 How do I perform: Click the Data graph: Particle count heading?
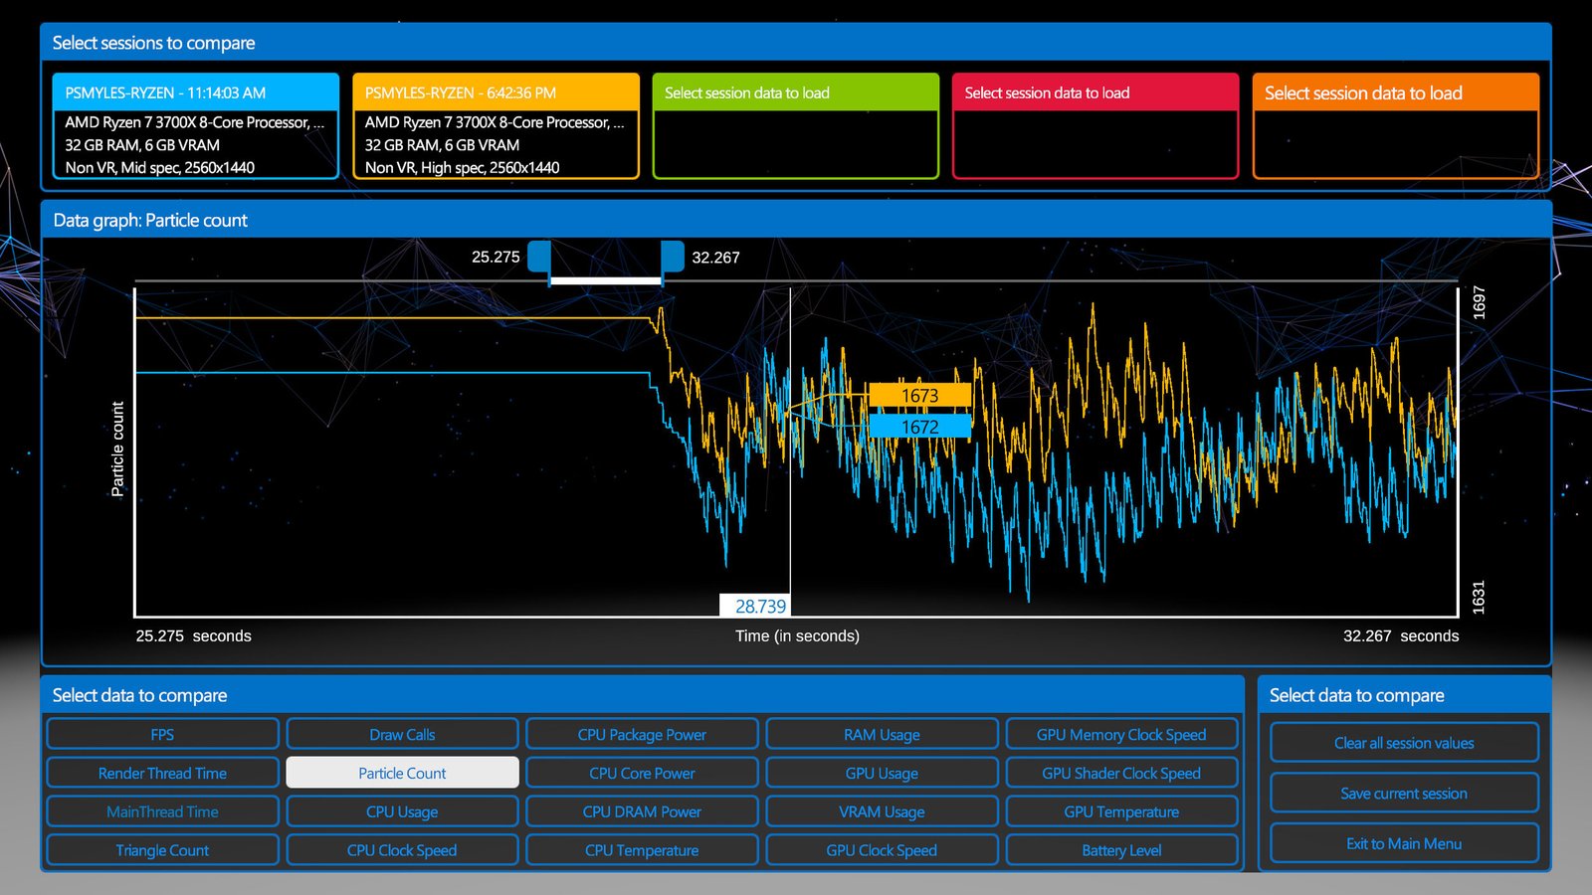(x=150, y=221)
